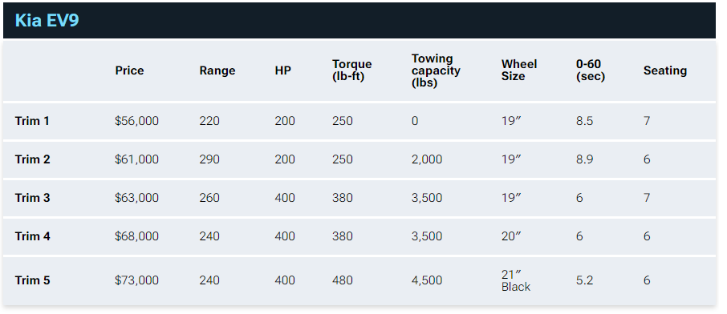The height and width of the screenshot is (314, 727).
Task: Select the 0-60 (sec) column header
Action: point(591,70)
